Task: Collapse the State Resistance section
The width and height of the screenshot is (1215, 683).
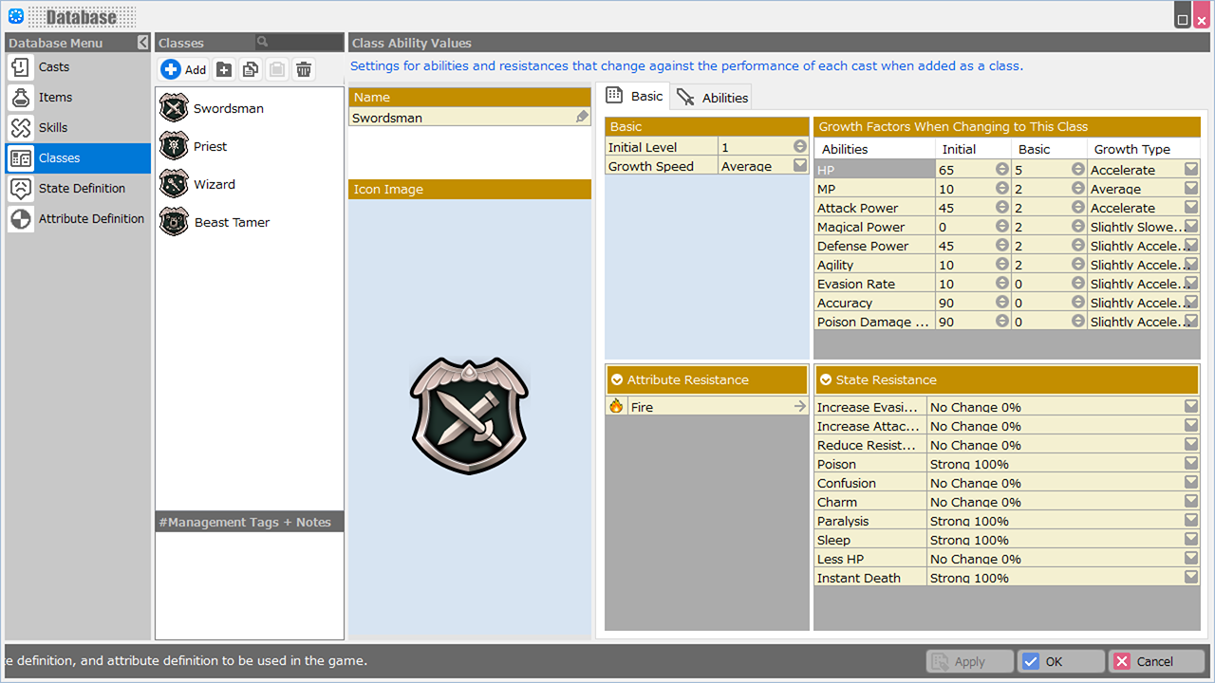Action: click(826, 380)
